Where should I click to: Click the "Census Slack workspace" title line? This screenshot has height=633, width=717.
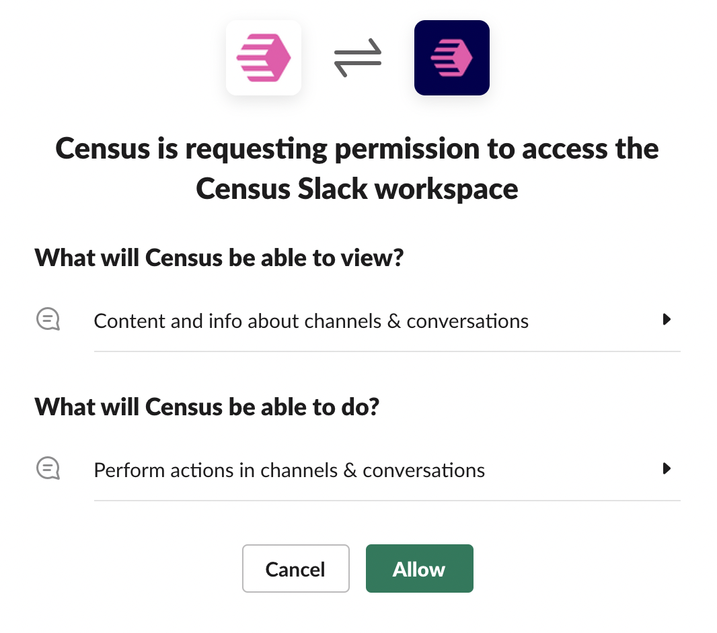[x=357, y=189]
